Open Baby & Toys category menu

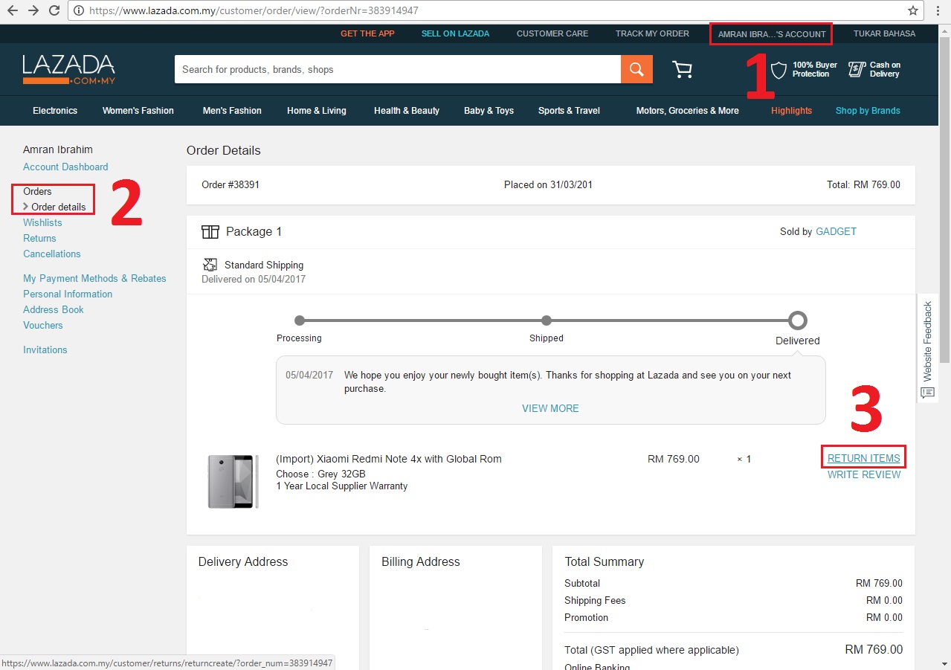tap(489, 111)
